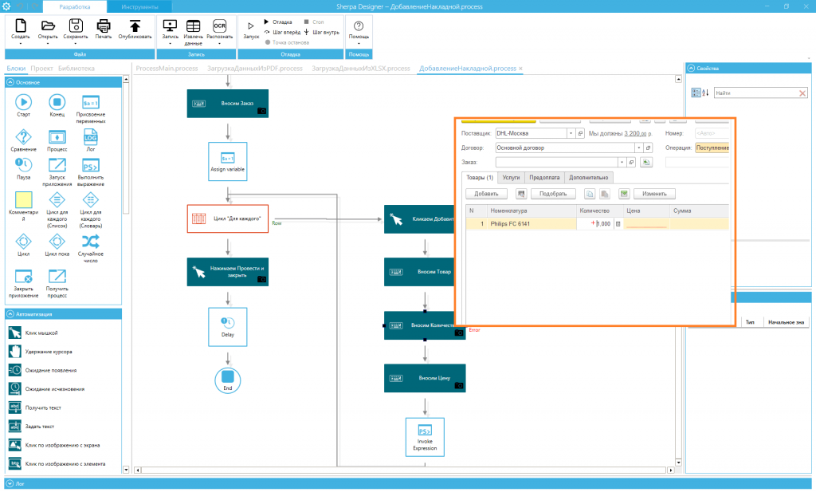Click the Проект panel link
The image size is (816, 492).
(x=41, y=69)
